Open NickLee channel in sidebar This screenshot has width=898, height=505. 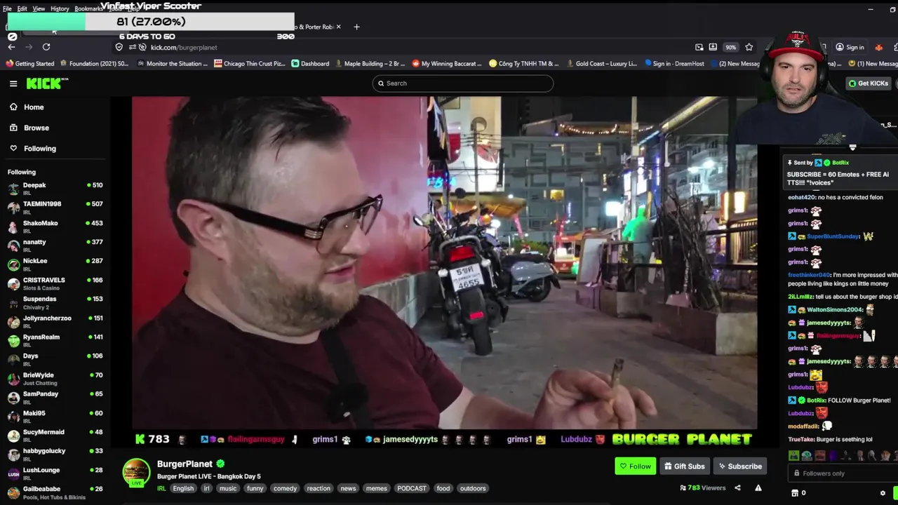[55, 264]
